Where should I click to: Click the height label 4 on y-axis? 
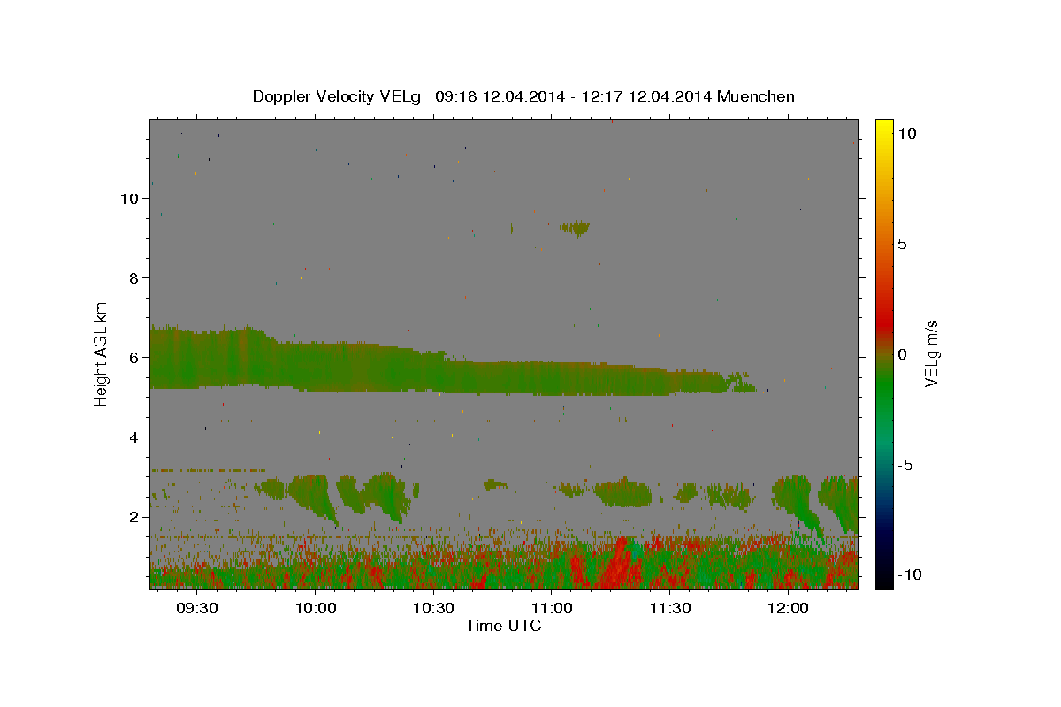(133, 437)
